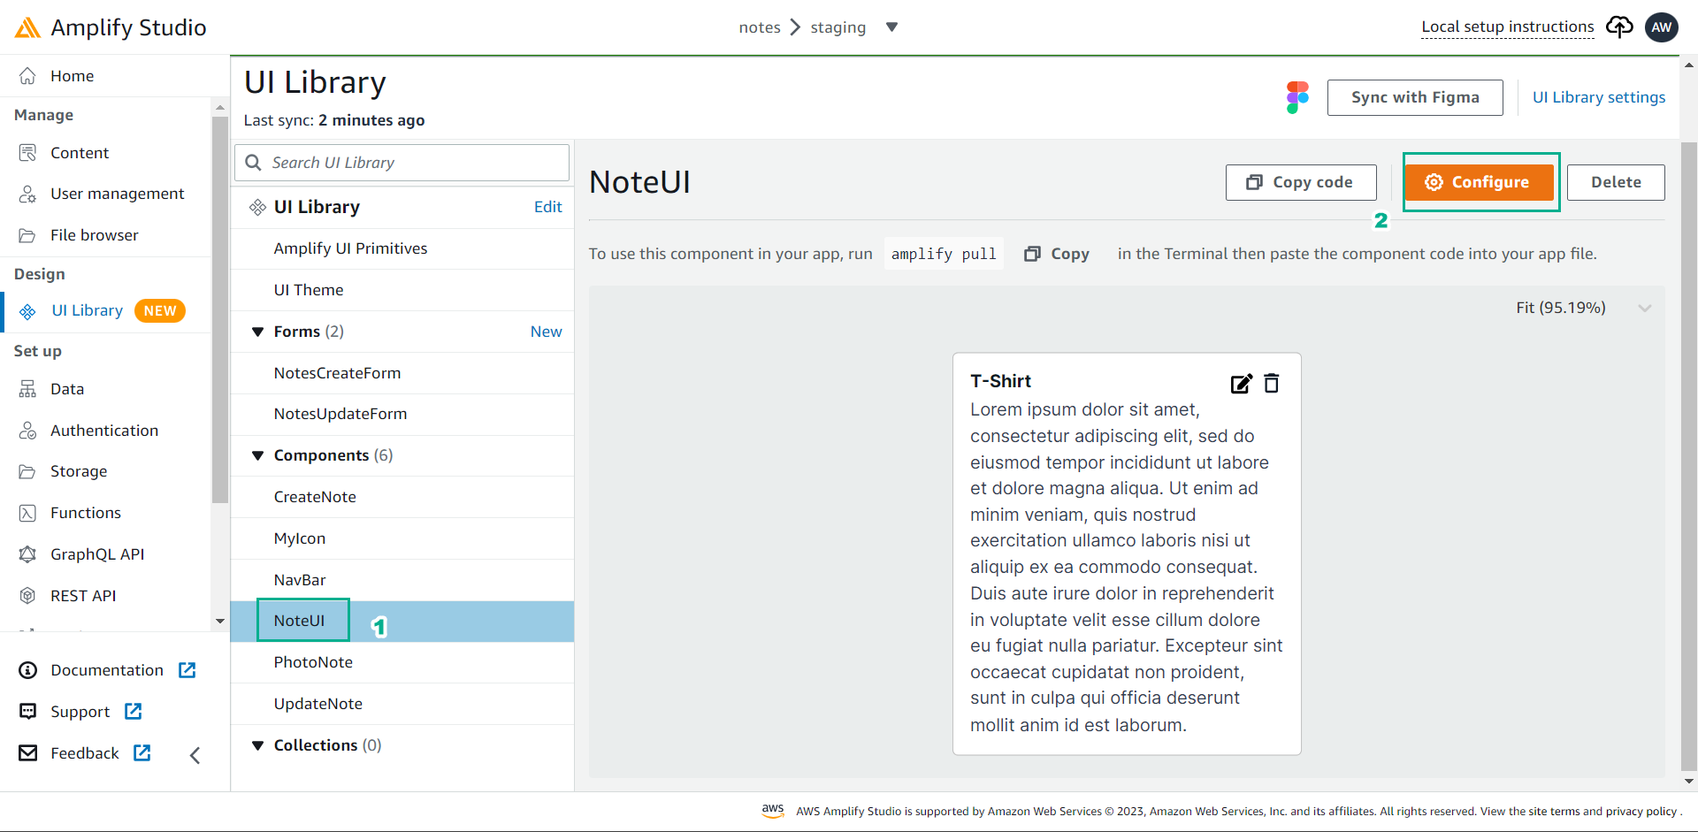Open the staging environment dropdown arrow

coord(891,27)
